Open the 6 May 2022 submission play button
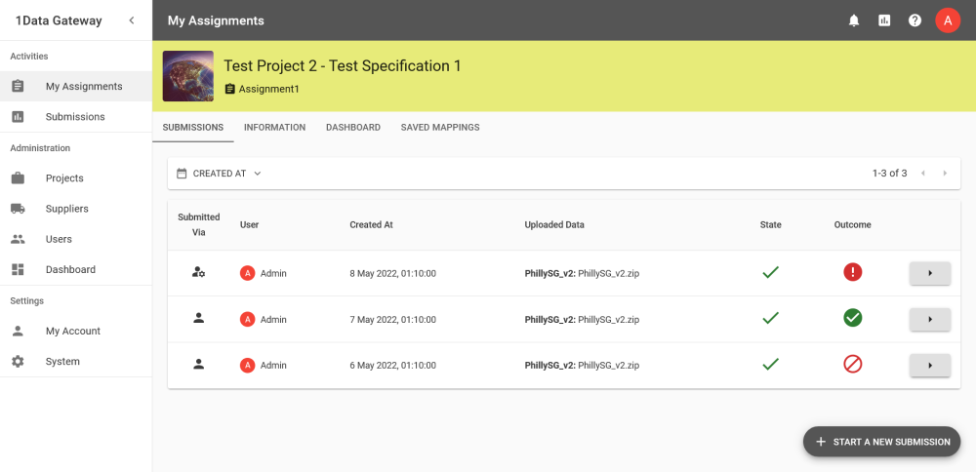The width and height of the screenshot is (976, 472). pyautogui.click(x=930, y=366)
